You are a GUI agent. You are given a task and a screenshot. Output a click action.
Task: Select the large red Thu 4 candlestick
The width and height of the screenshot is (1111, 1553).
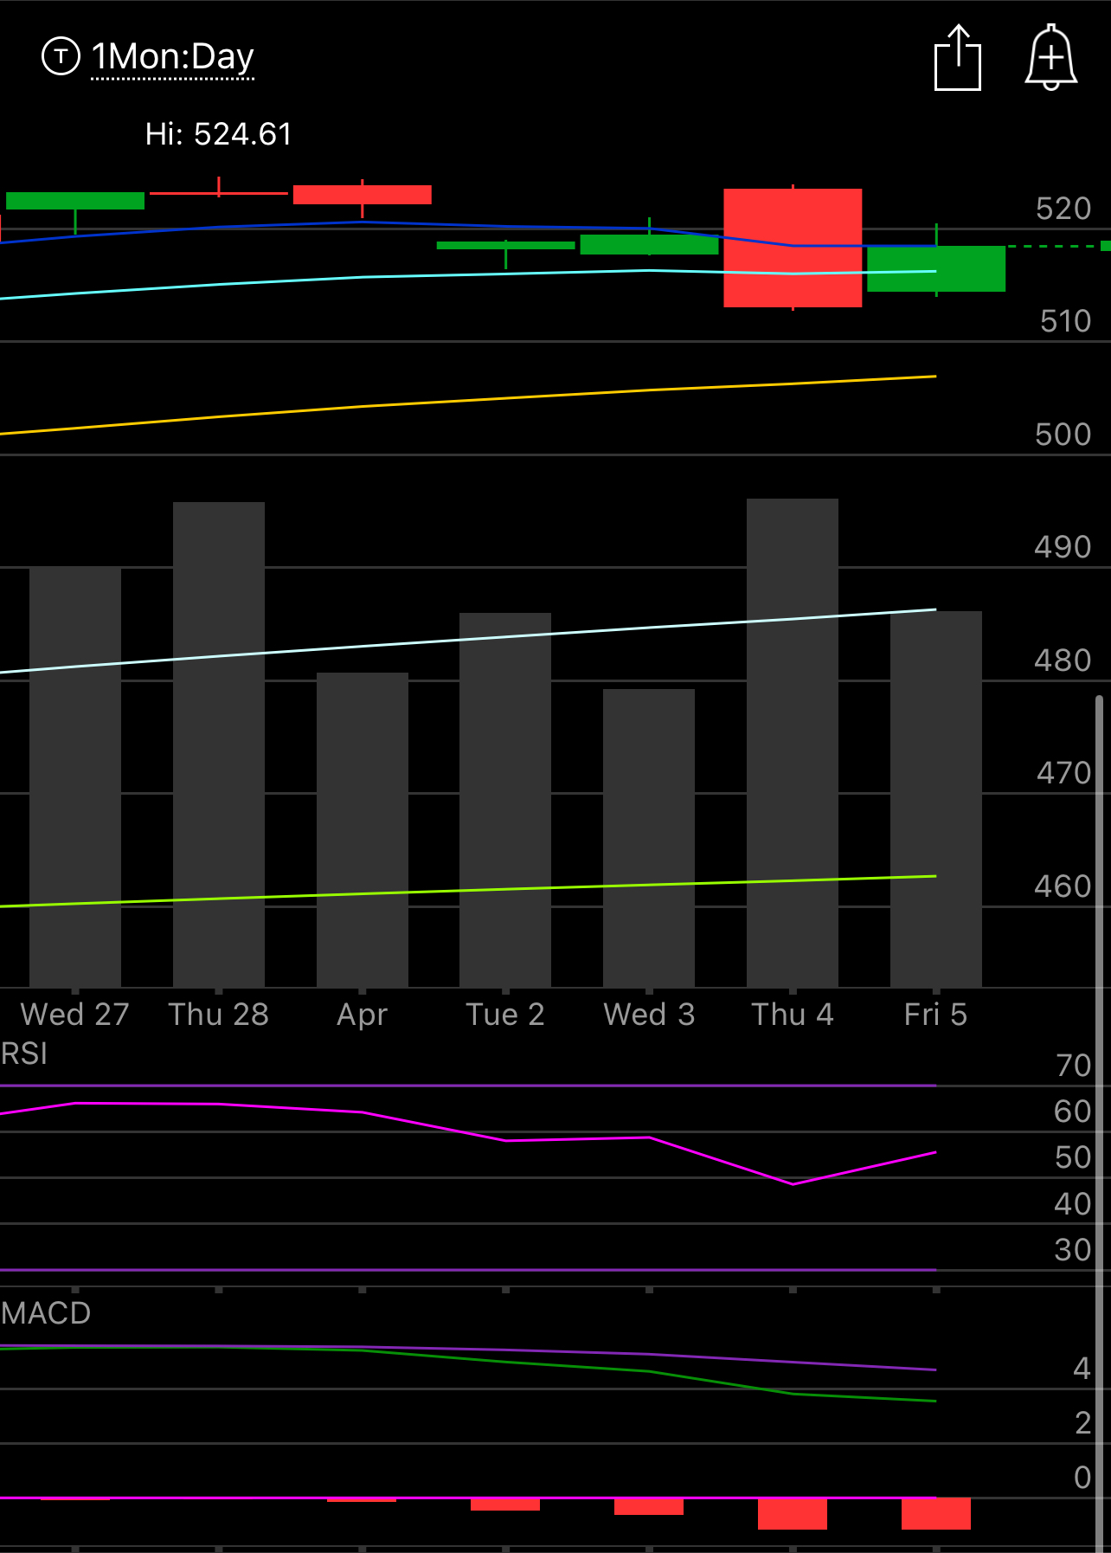[x=793, y=248]
